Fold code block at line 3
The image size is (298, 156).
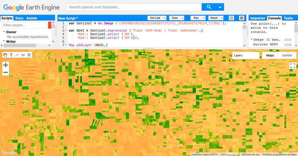click(66, 30)
